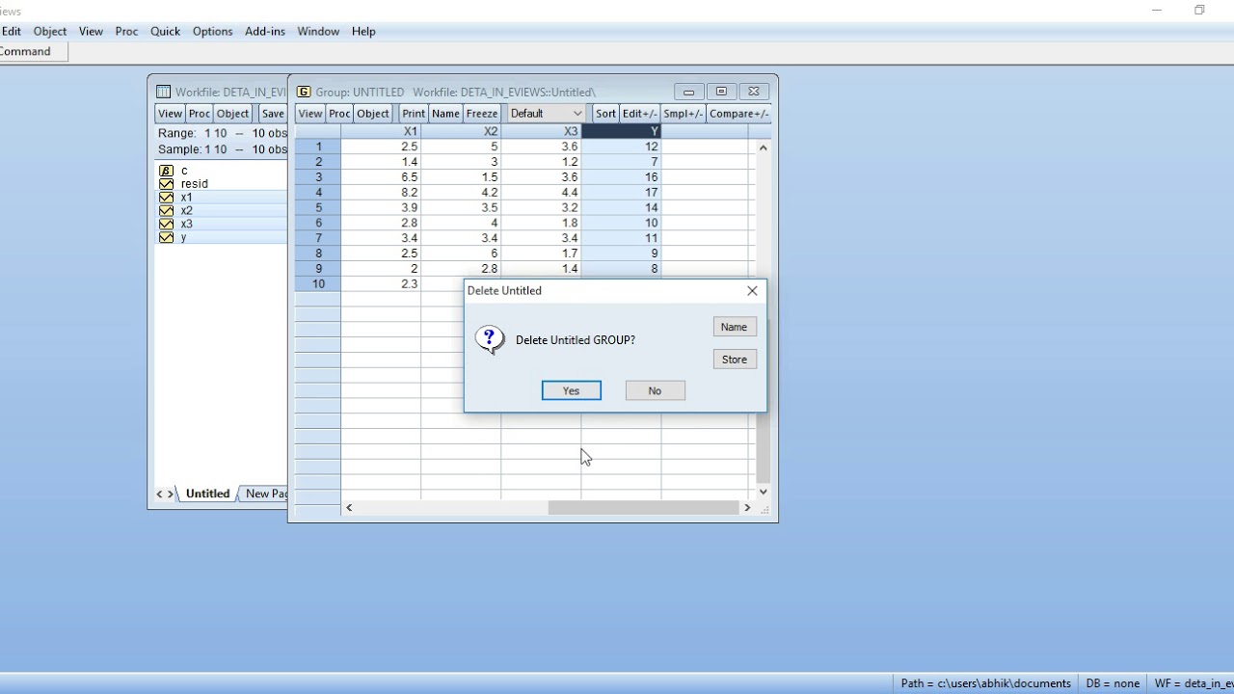Screen dimensions: 1234x694
Task: Click the question mark icon in dialog
Action: pyautogui.click(x=490, y=339)
